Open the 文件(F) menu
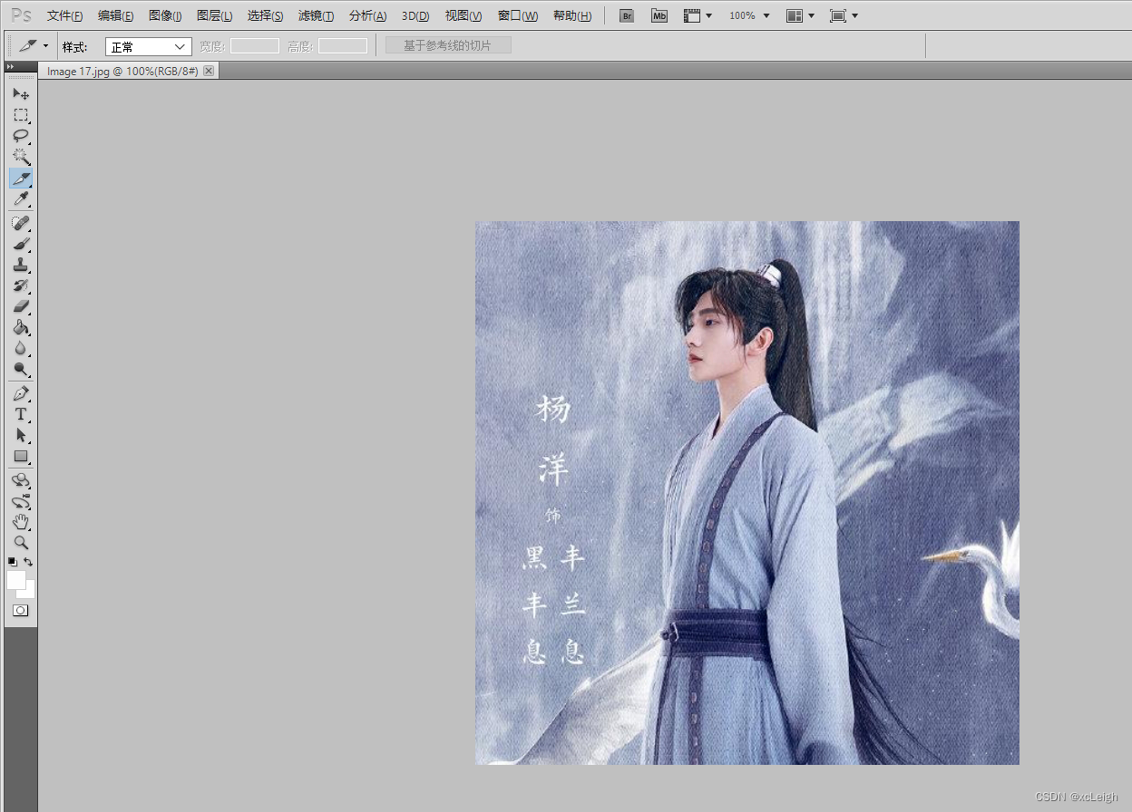Image resolution: width=1132 pixels, height=812 pixels. coord(64,15)
